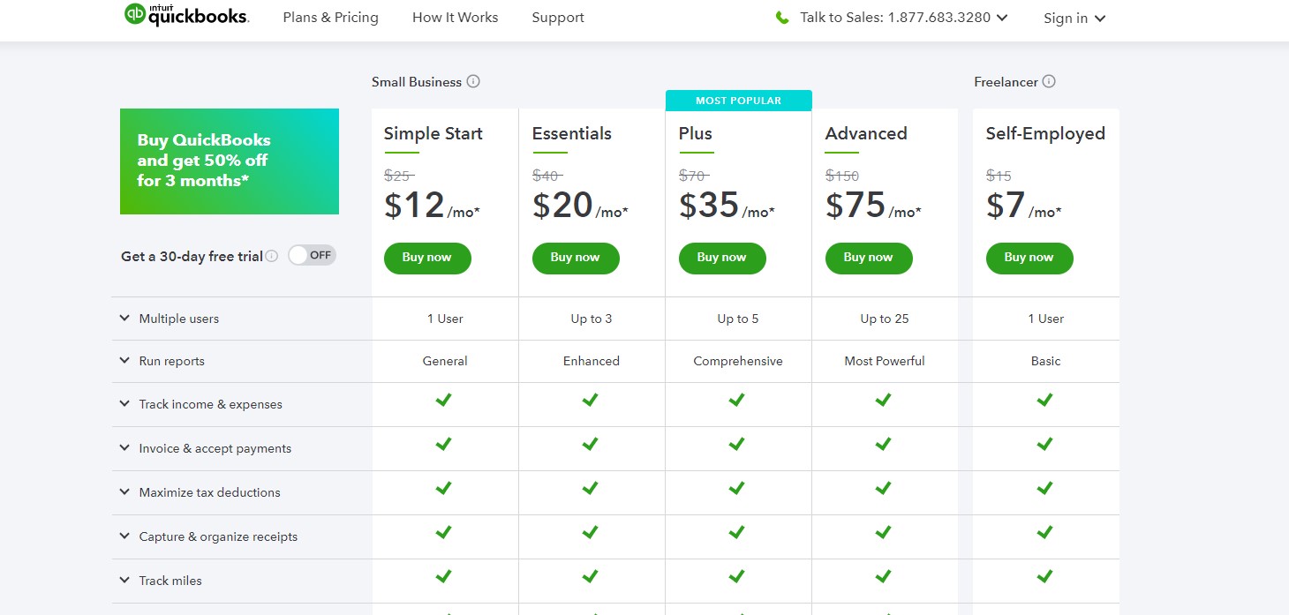1289x615 pixels.
Task: Click the green phone icon beside Talk to Sales
Action: pos(782,18)
